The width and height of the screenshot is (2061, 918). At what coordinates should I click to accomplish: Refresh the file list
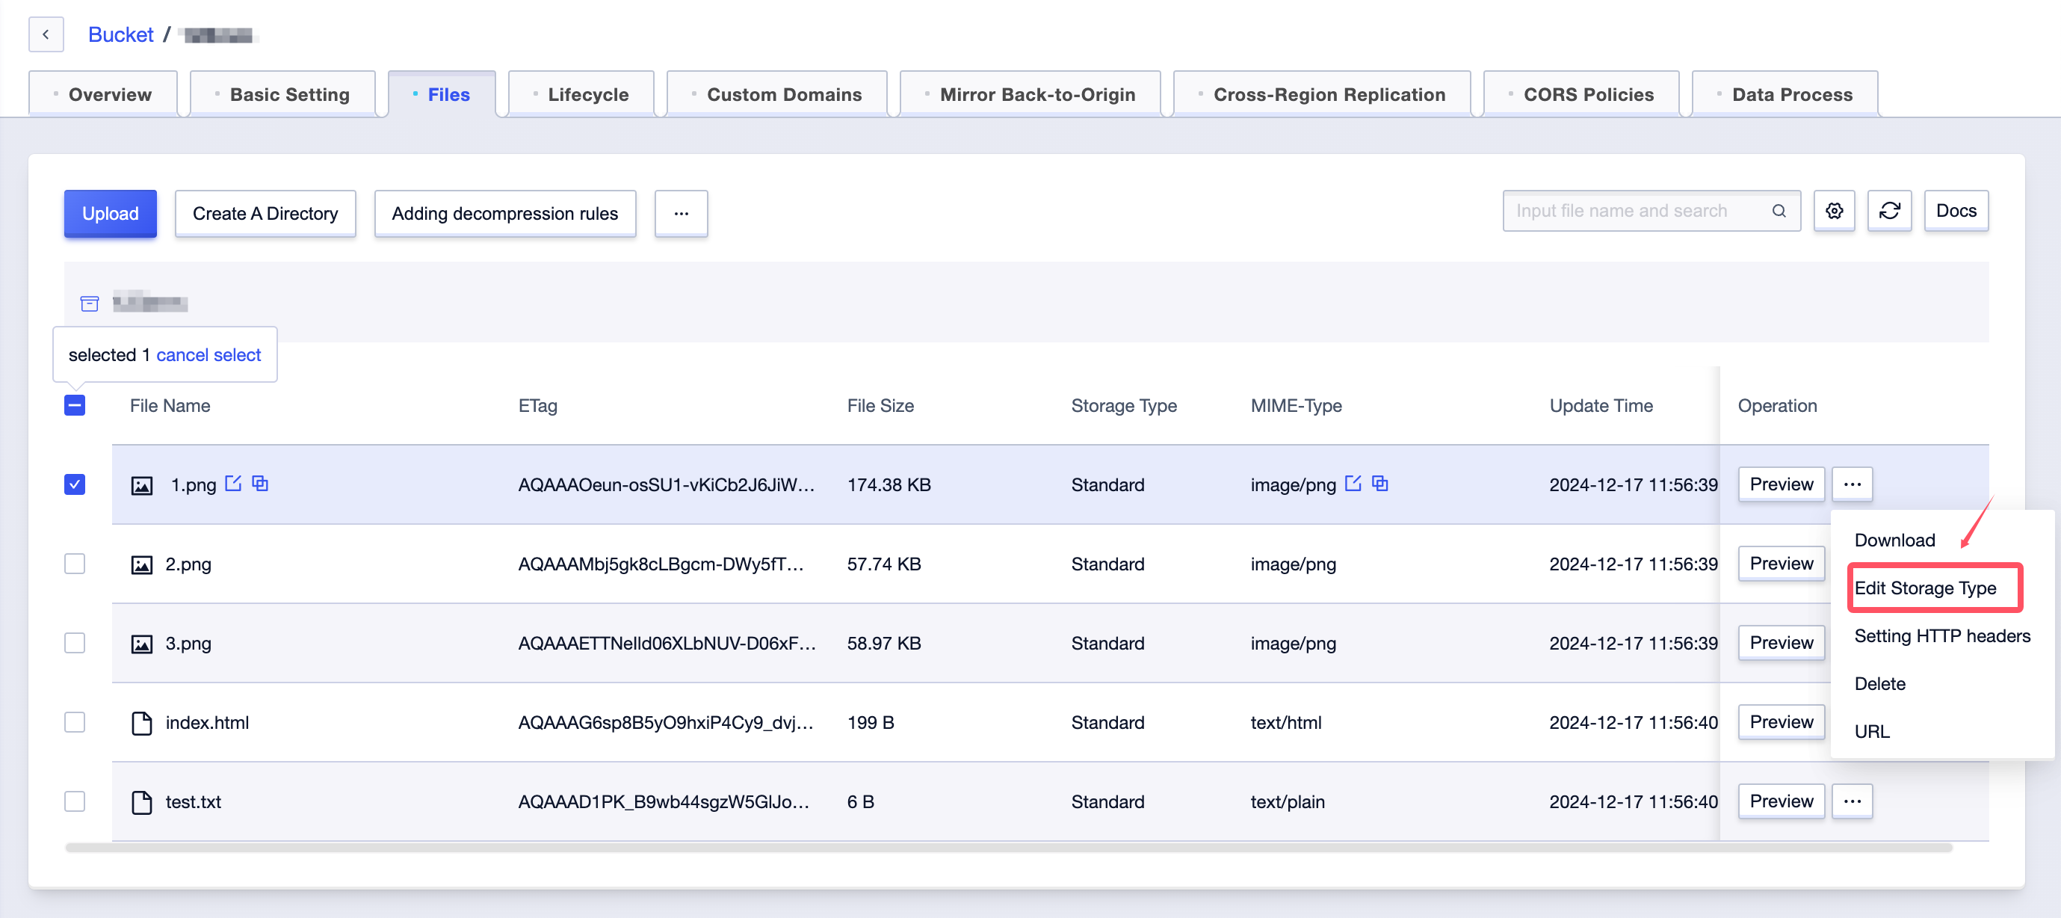click(1889, 212)
